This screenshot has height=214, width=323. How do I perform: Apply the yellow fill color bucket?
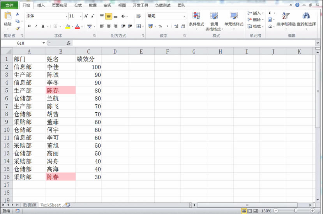pos(67,26)
